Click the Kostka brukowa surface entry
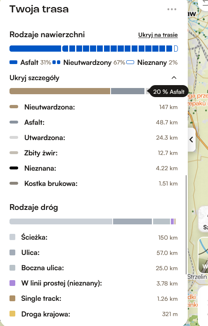 (x=94, y=183)
